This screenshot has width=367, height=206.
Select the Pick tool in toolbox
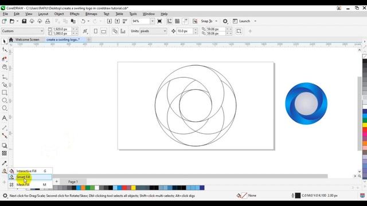click(4, 41)
